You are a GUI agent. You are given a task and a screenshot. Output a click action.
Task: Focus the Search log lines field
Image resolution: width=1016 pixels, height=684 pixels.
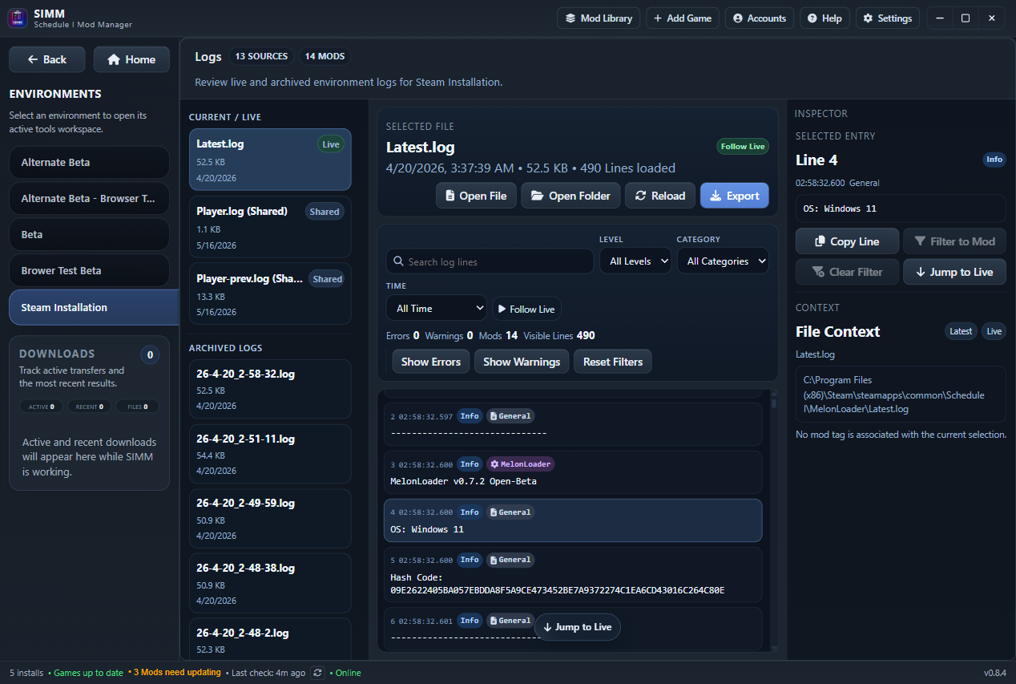(x=490, y=261)
